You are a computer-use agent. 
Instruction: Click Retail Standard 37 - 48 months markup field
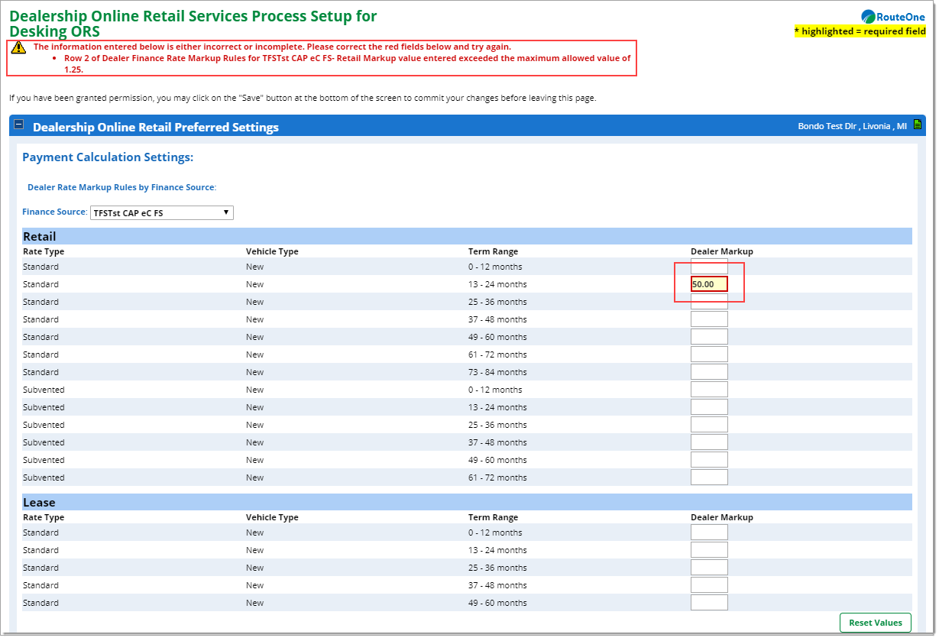pos(709,319)
